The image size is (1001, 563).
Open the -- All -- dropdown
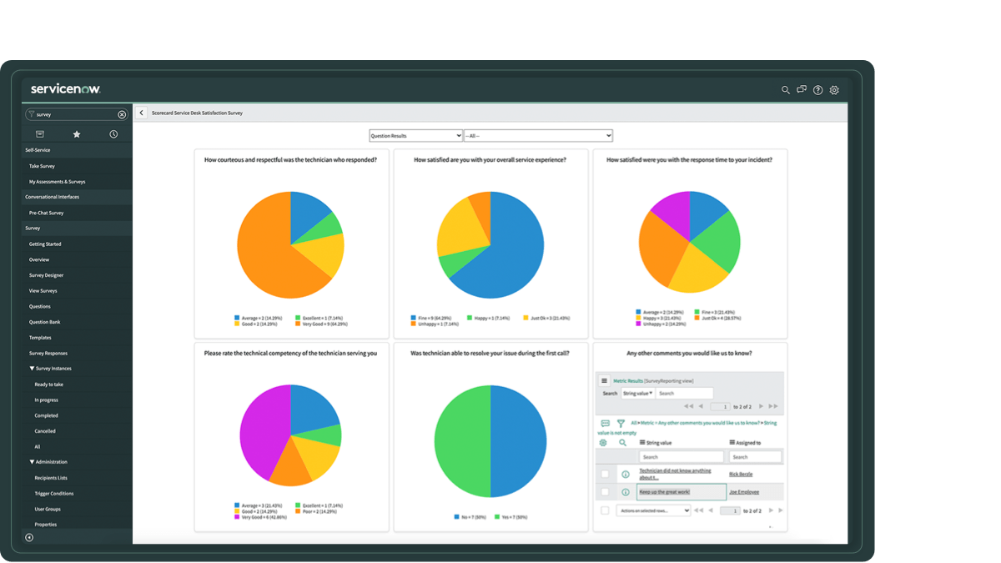click(x=538, y=134)
